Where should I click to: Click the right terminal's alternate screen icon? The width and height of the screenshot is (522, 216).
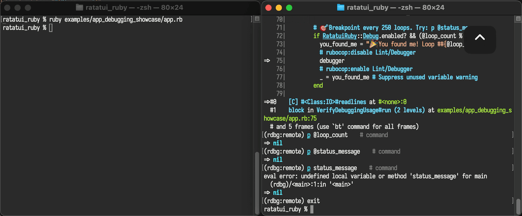[x=518, y=20]
